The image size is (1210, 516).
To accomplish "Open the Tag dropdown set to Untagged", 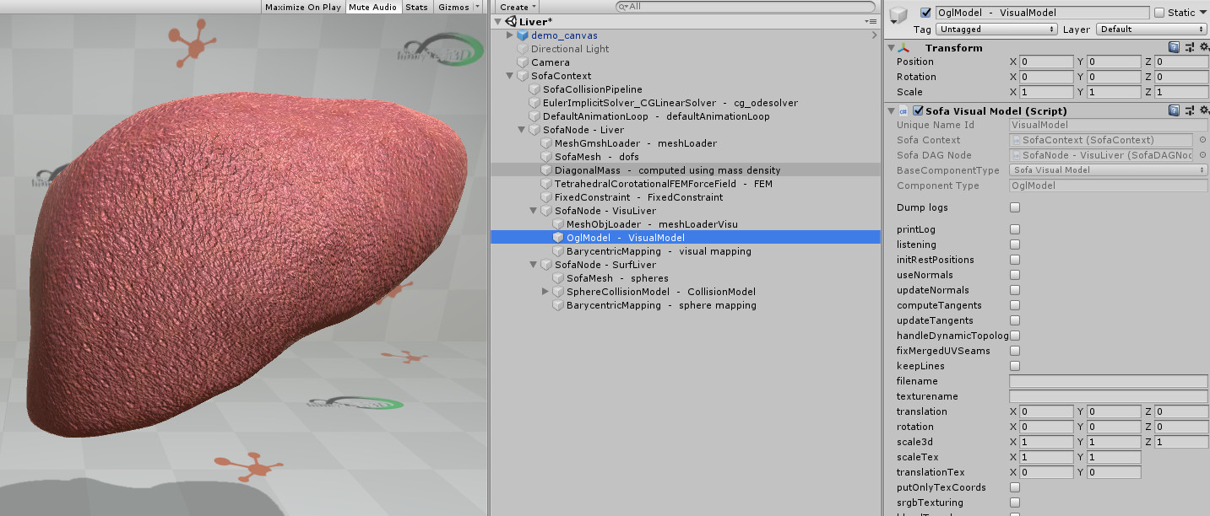I will coord(996,28).
